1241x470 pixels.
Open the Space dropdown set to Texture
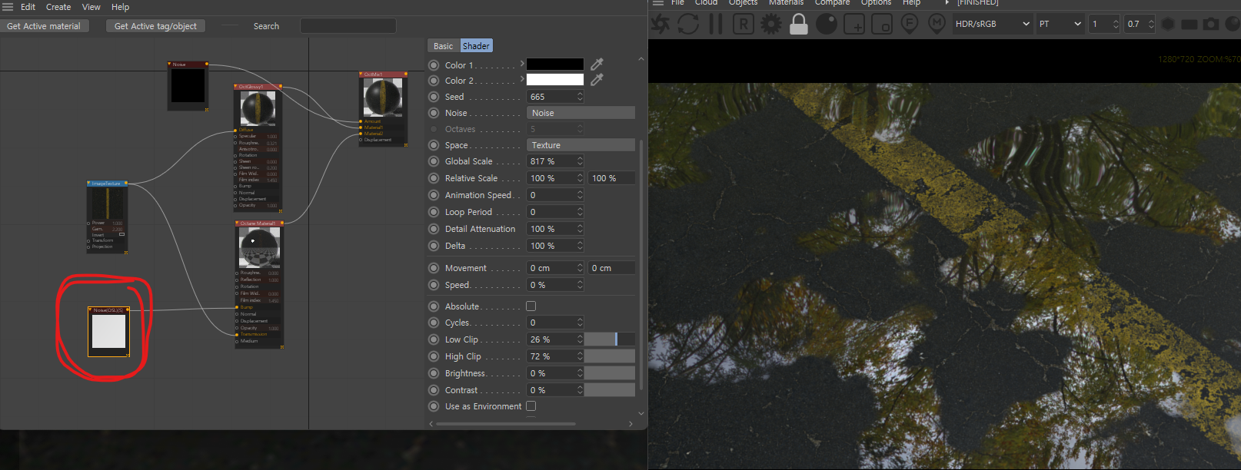581,145
